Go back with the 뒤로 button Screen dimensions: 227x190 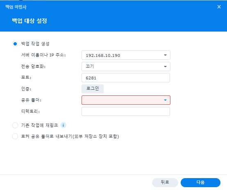click(x=165, y=183)
